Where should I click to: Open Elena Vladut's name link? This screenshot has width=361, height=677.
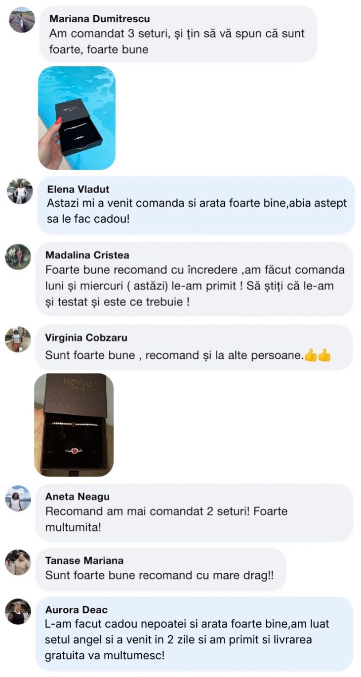pos(78,189)
